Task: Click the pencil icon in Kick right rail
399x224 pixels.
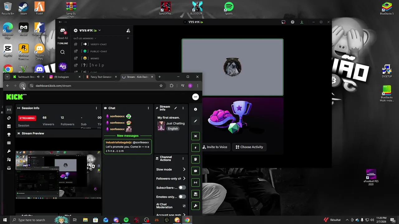Action: (x=195, y=121)
